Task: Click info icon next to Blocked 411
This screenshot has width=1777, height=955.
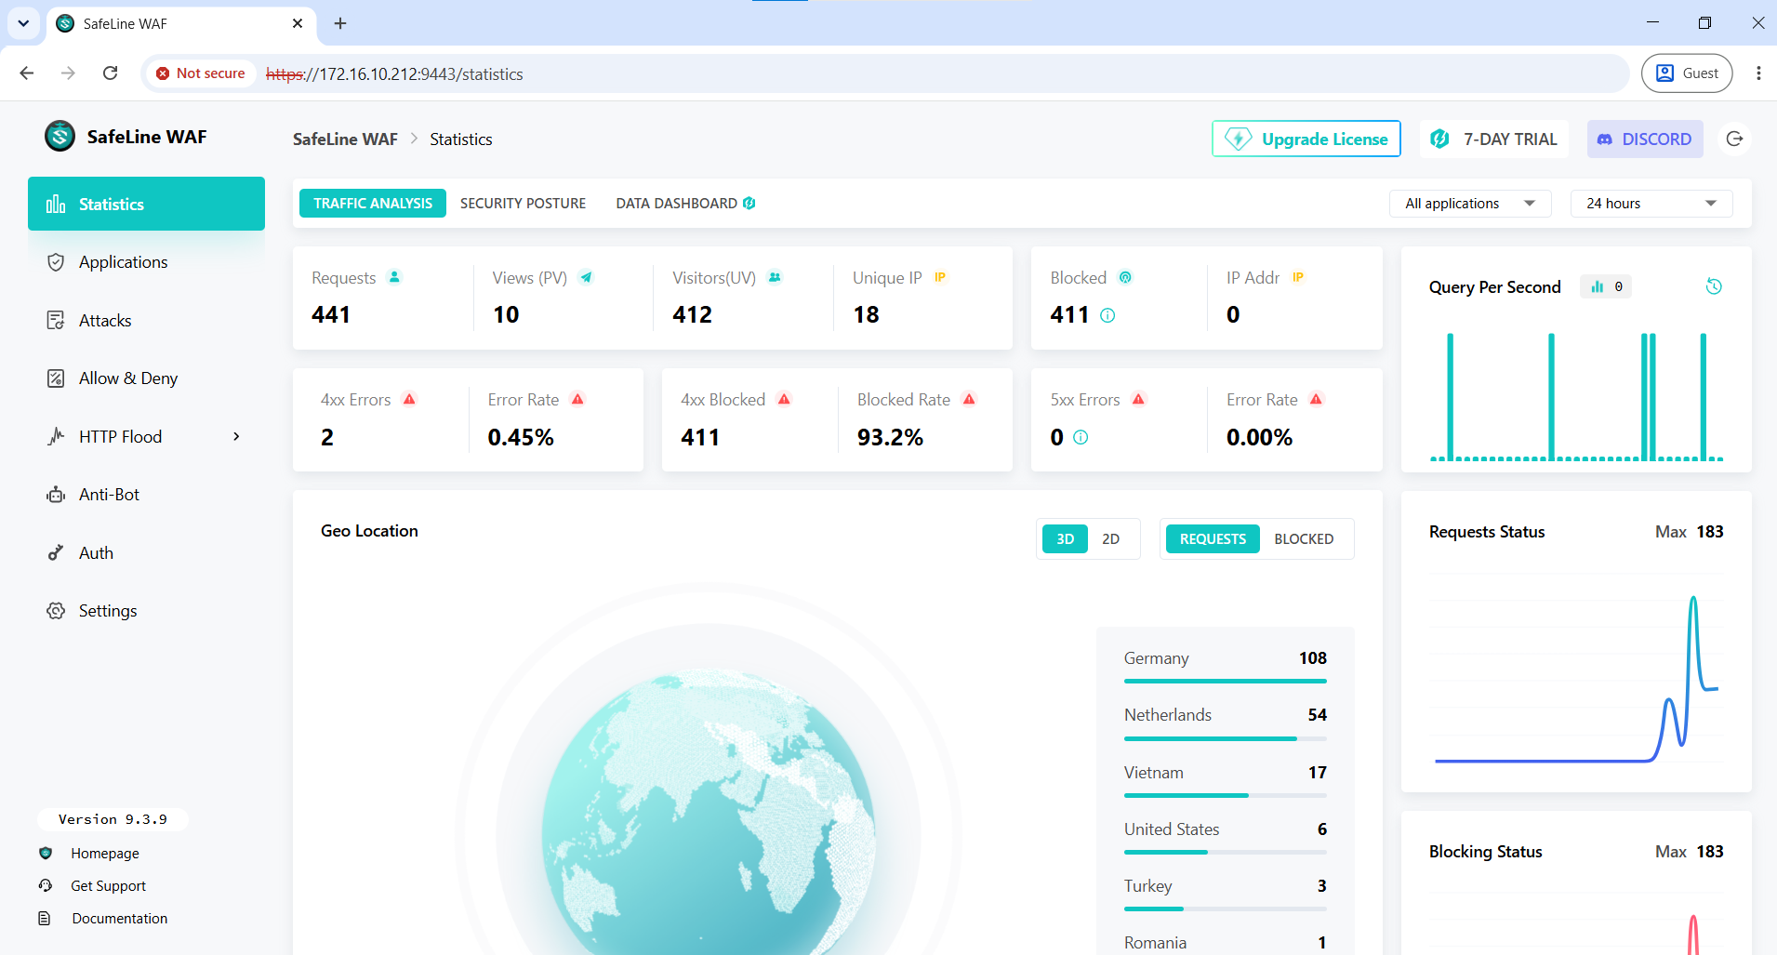Action: (1107, 315)
